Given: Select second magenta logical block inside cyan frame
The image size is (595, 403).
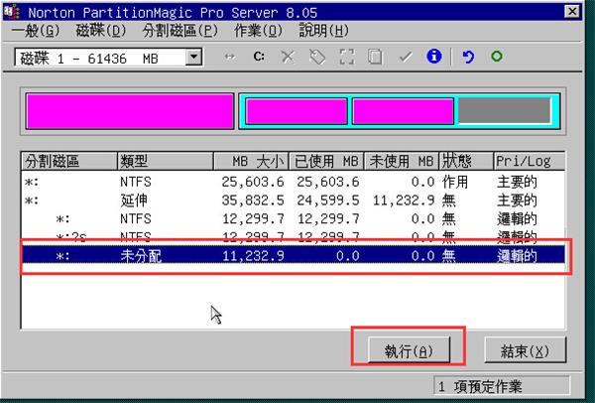Looking at the screenshot, I should click(403, 111).
